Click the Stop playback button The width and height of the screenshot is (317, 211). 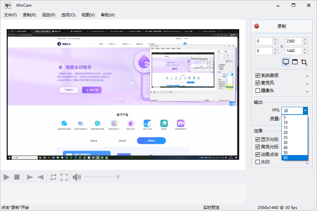click(17, 177)
